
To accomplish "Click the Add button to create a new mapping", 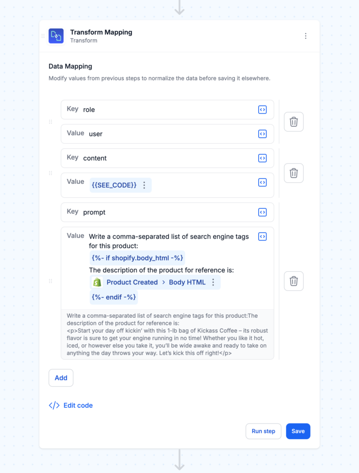I will point(61,377).
